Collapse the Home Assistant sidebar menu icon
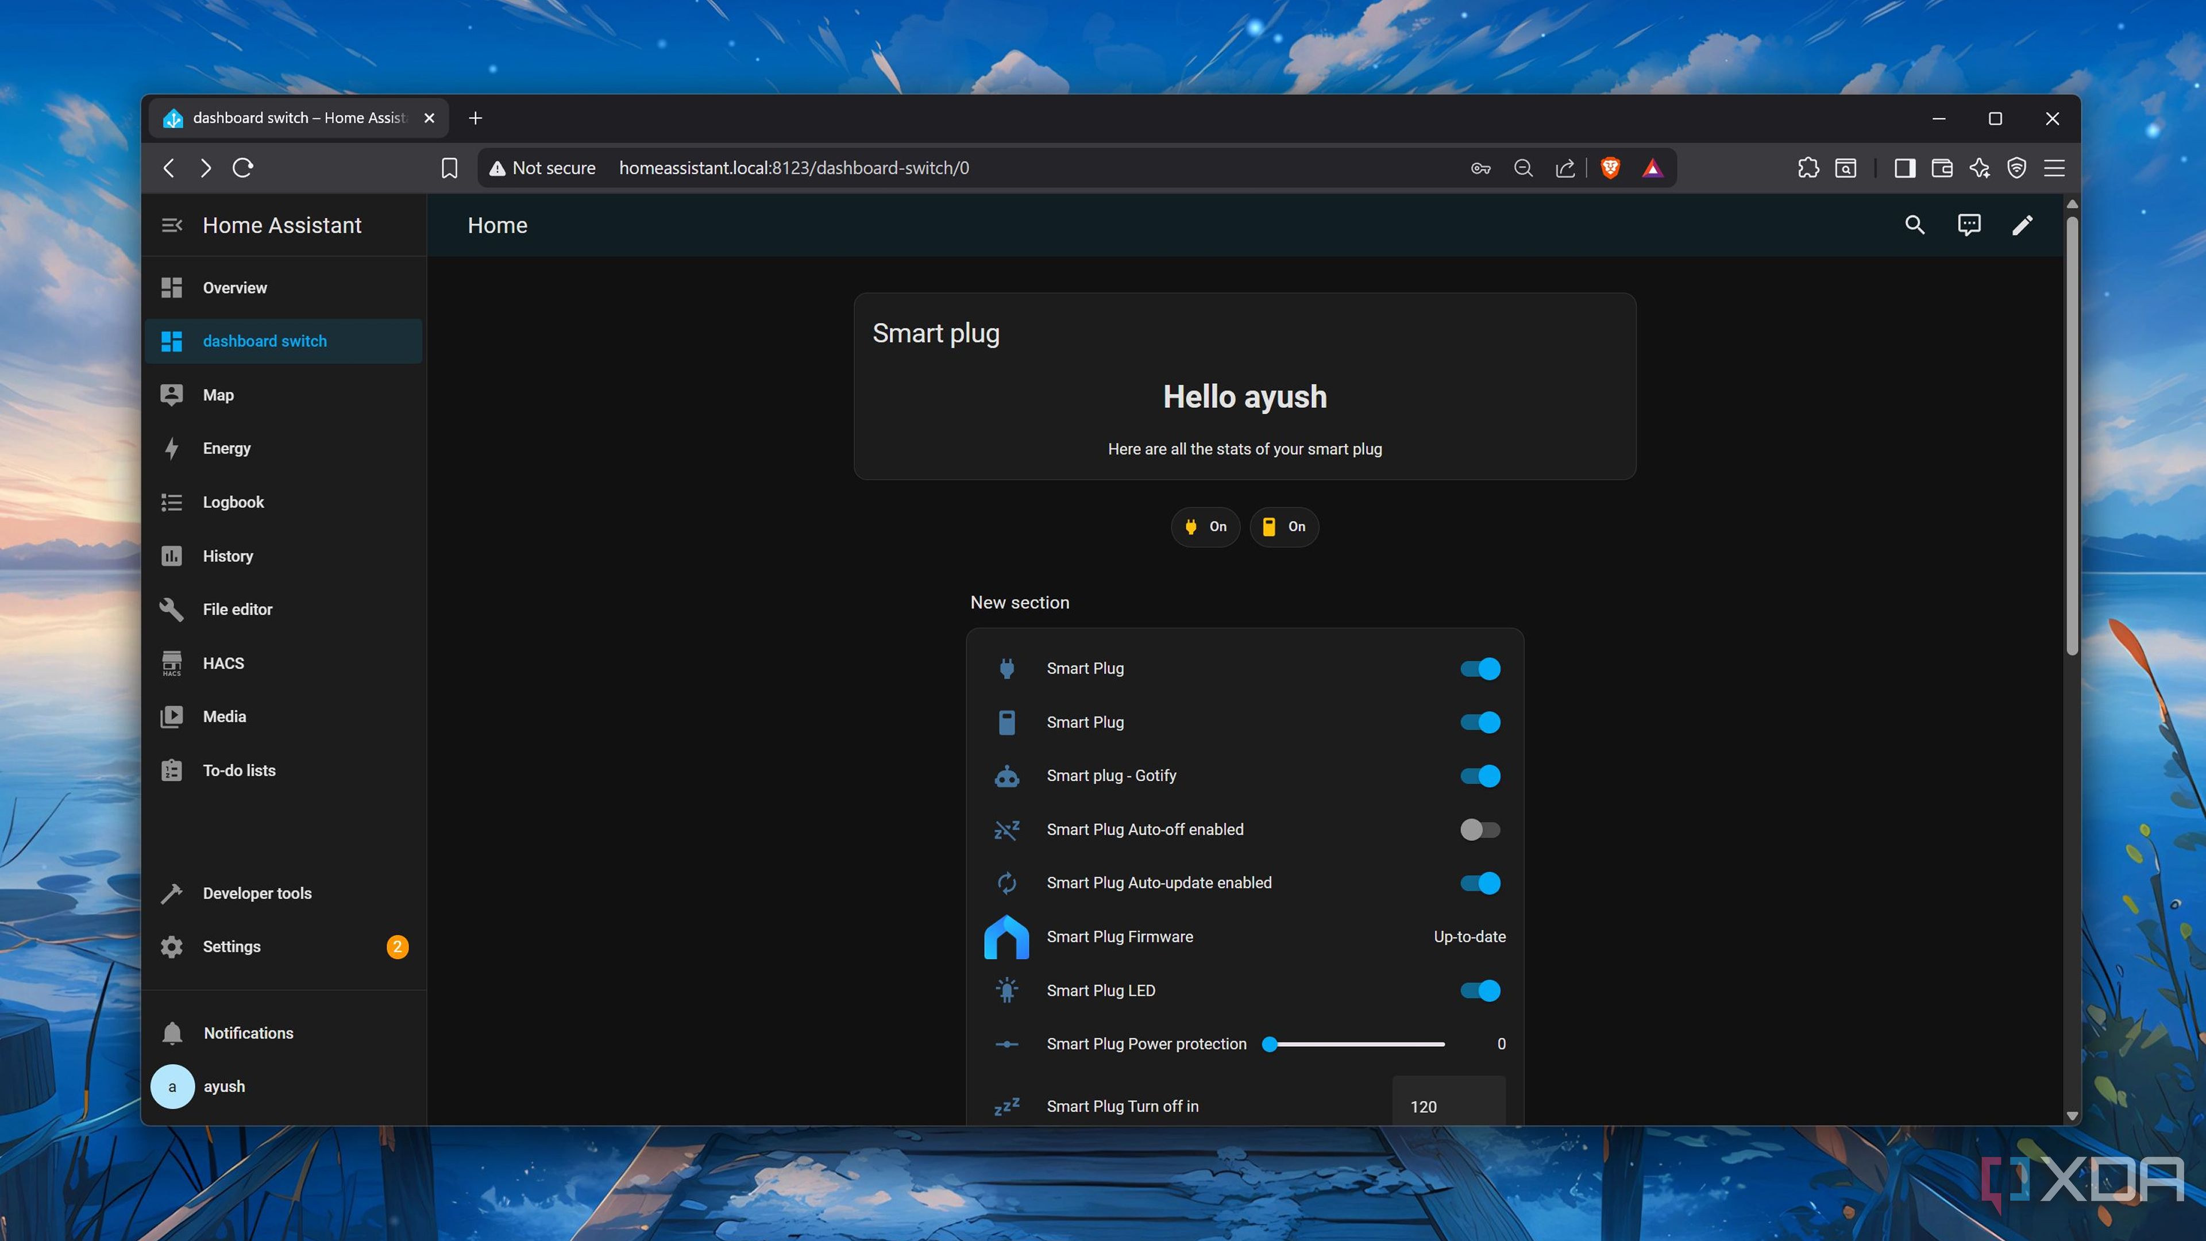2206x1241 pixels. pos(171,225)
